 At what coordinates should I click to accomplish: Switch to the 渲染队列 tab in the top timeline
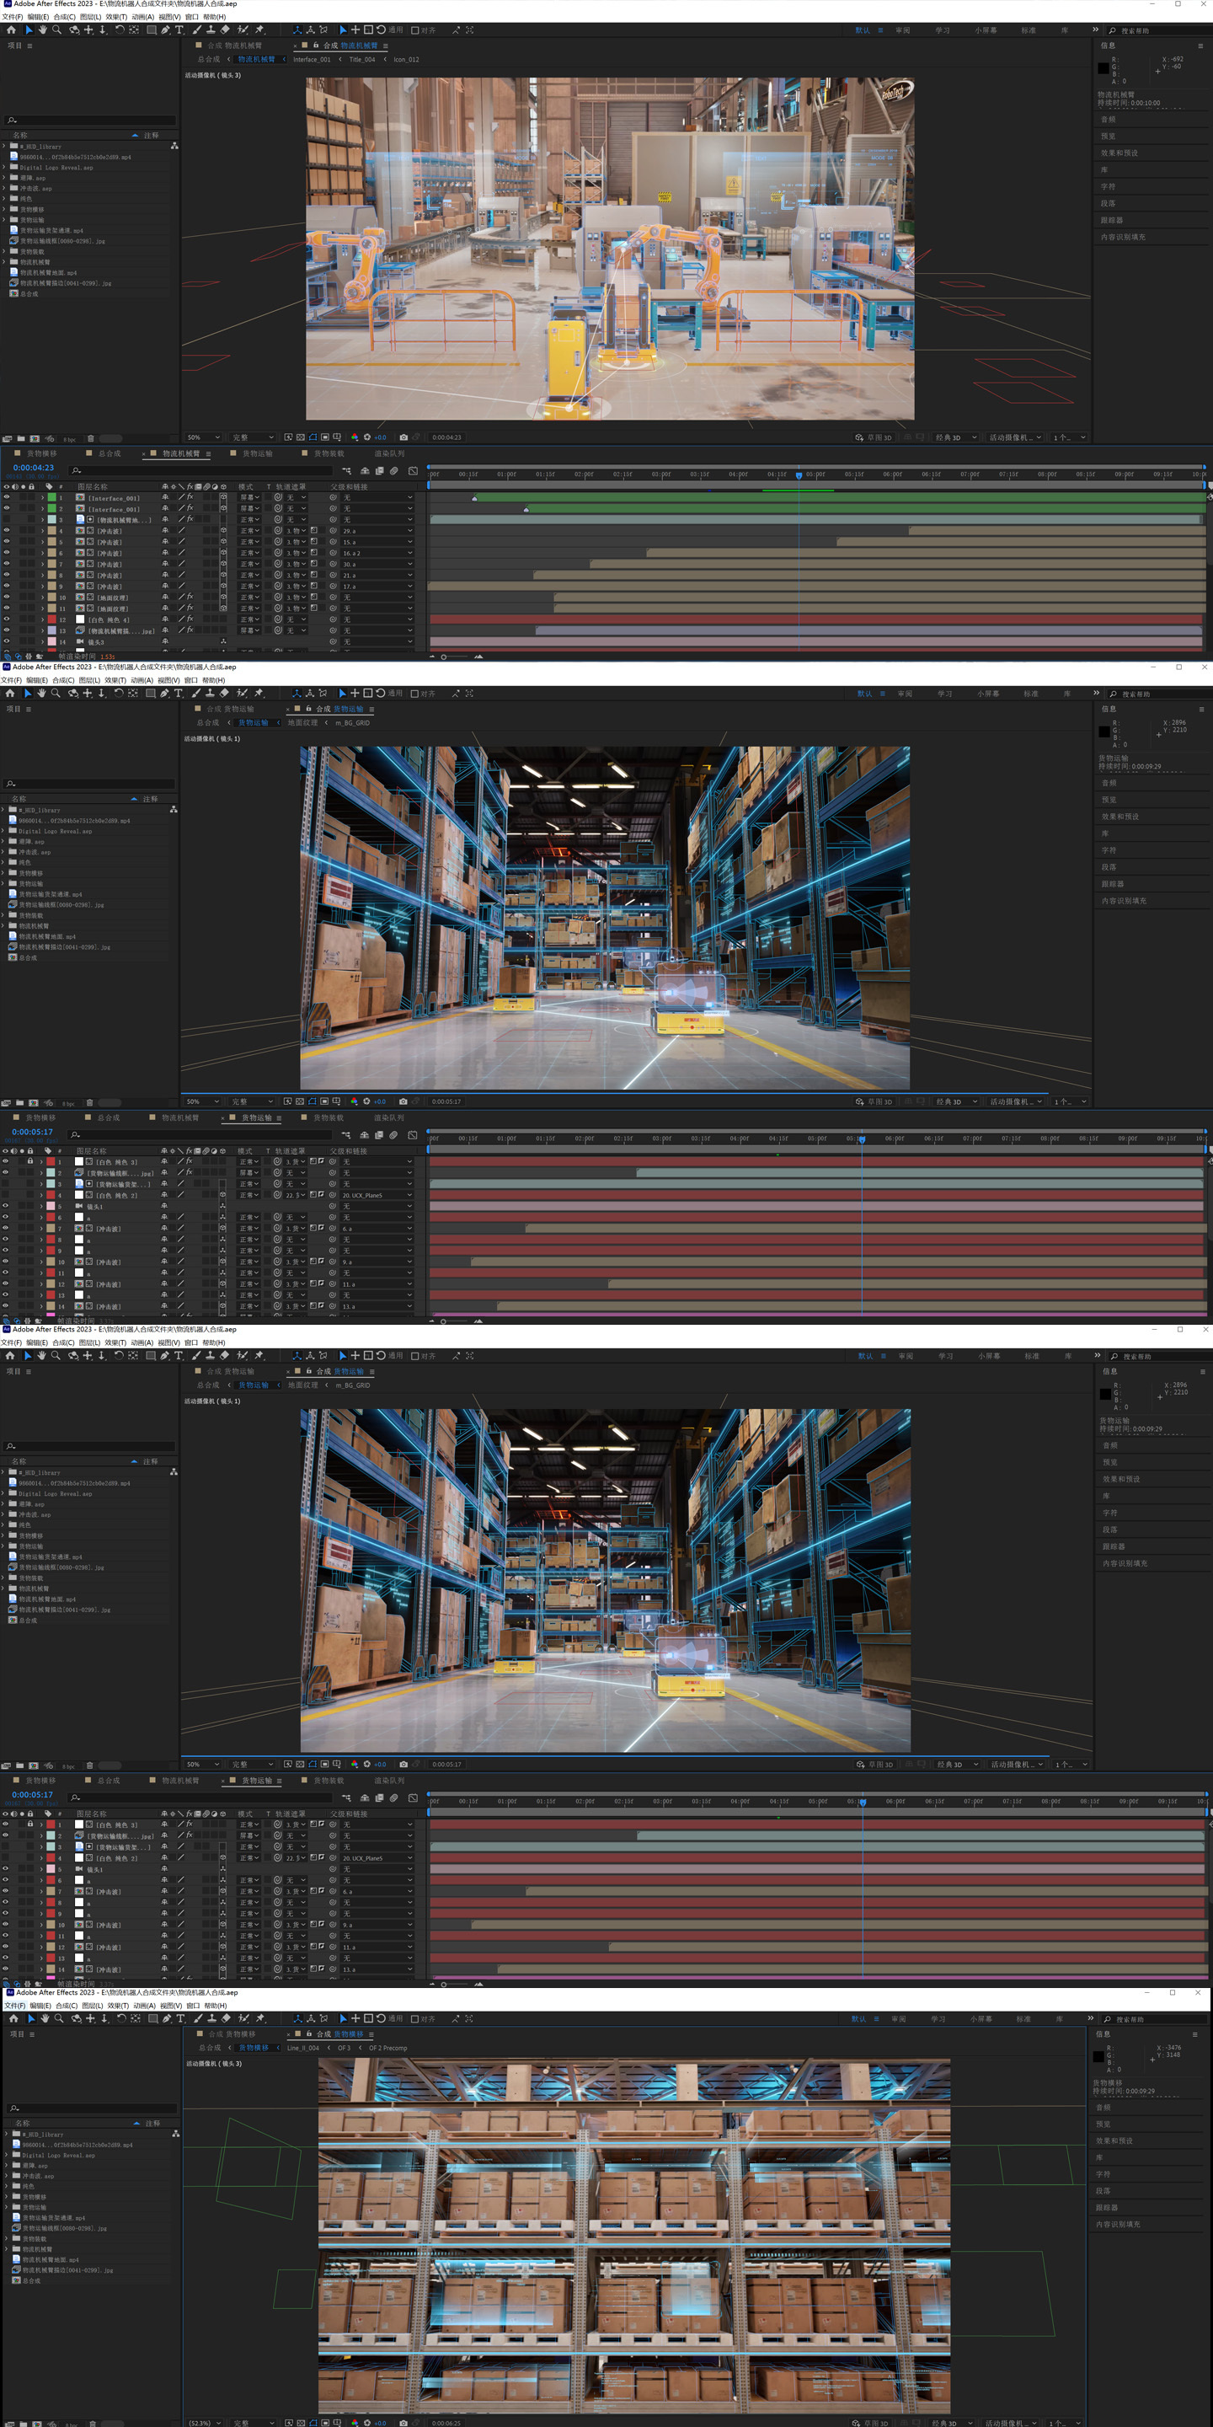[x=389, y=453]
